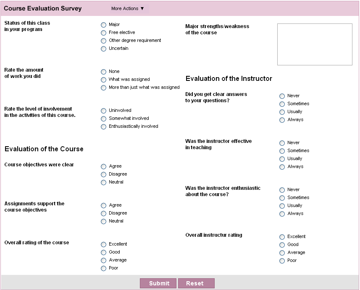The image size is (360, 290).
Task: Rate the overall course as Excellent
Action: [104, 245]
